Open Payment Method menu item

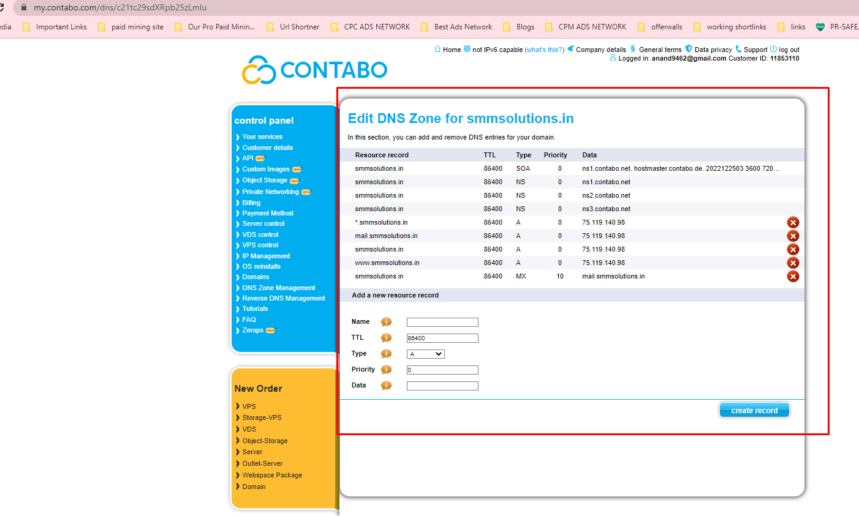[x=268, y=213]
